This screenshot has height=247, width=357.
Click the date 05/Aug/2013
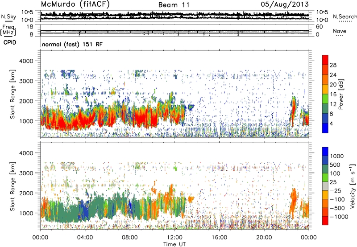[x=285, y=4]
